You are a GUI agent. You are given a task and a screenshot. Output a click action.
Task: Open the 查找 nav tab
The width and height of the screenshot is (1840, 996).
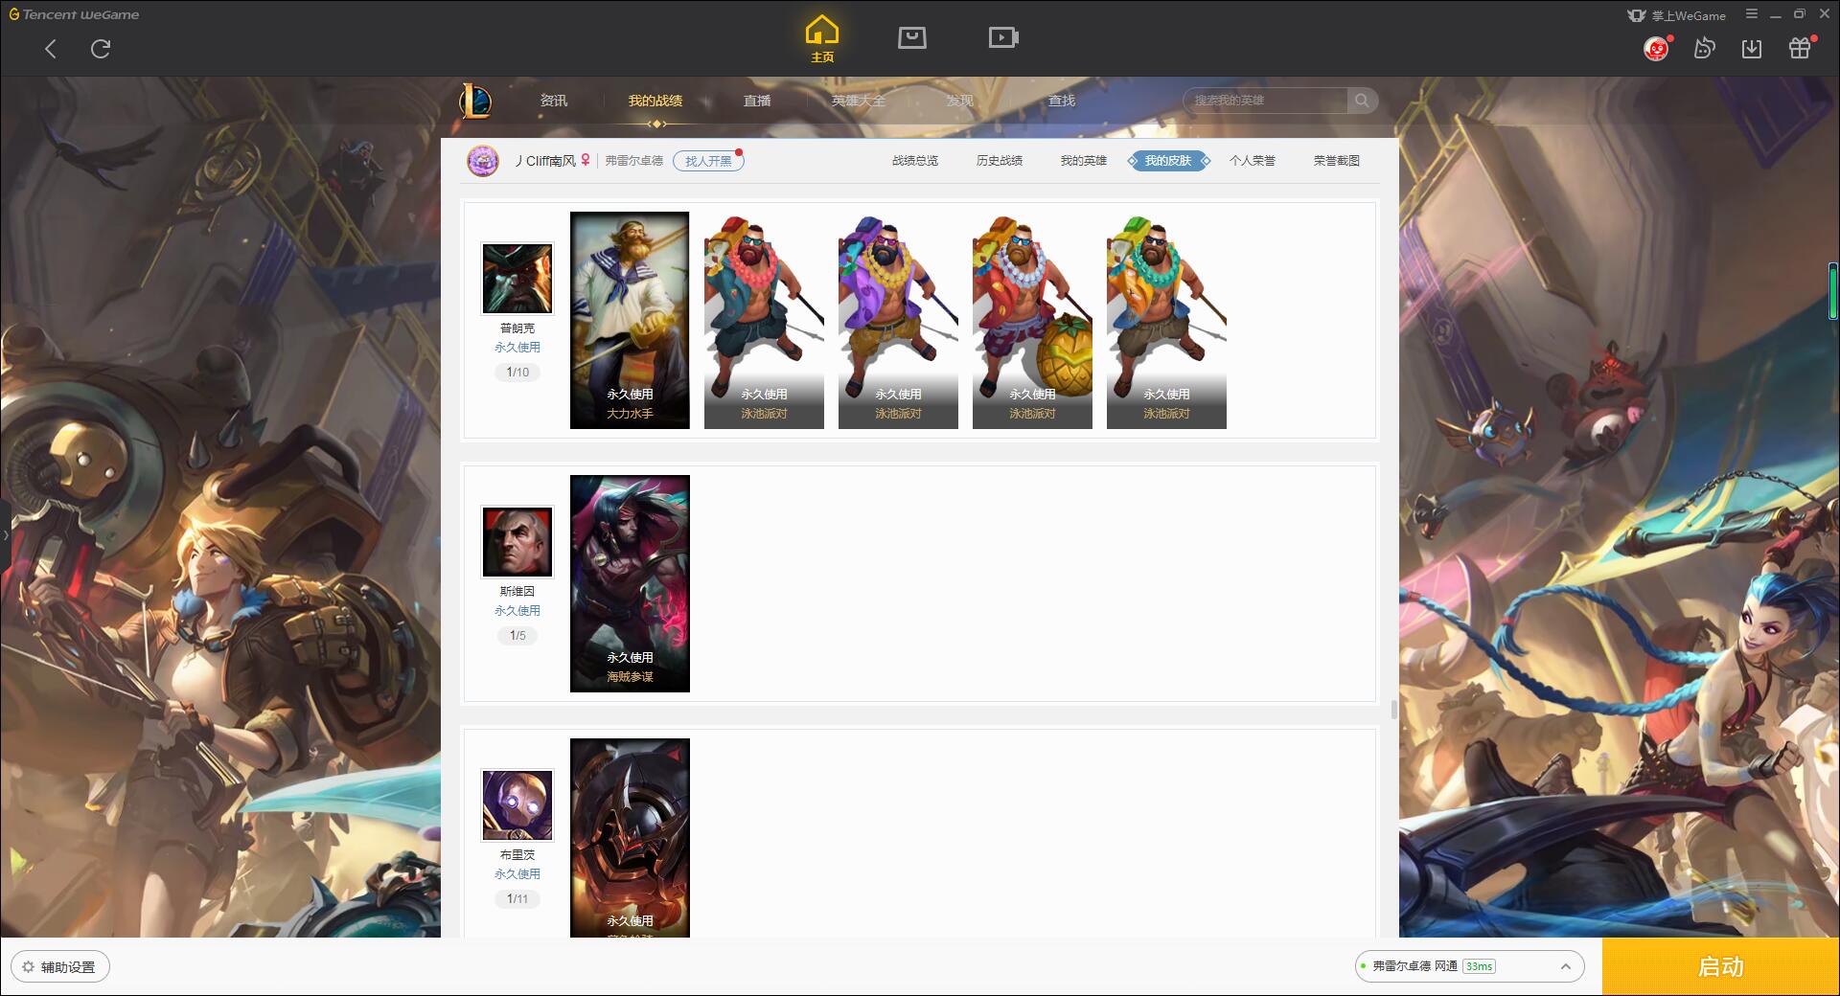click(x=1062, y=101)
